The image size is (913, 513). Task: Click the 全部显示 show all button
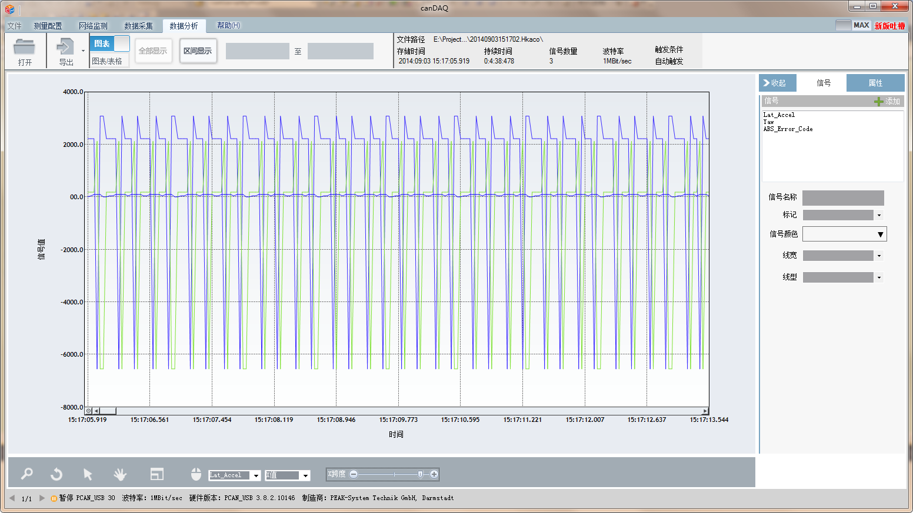pos(153,51)
